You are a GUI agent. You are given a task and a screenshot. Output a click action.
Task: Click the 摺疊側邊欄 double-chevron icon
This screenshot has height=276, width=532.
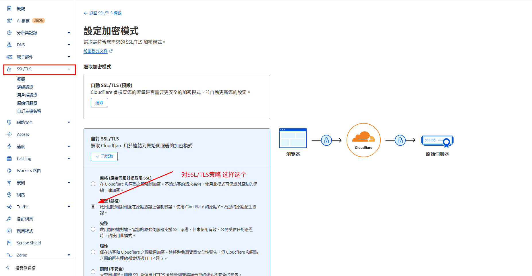click(8, 268)
